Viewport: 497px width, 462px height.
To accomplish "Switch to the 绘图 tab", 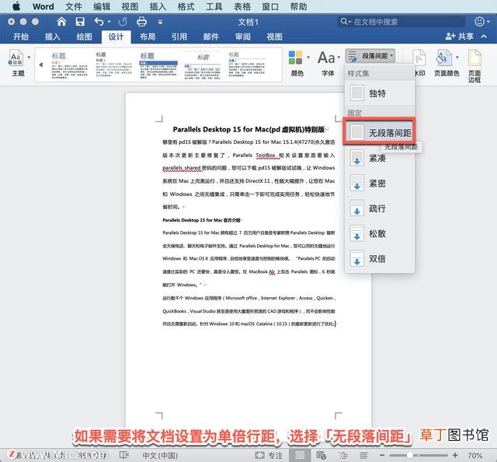I will (85, 37).
